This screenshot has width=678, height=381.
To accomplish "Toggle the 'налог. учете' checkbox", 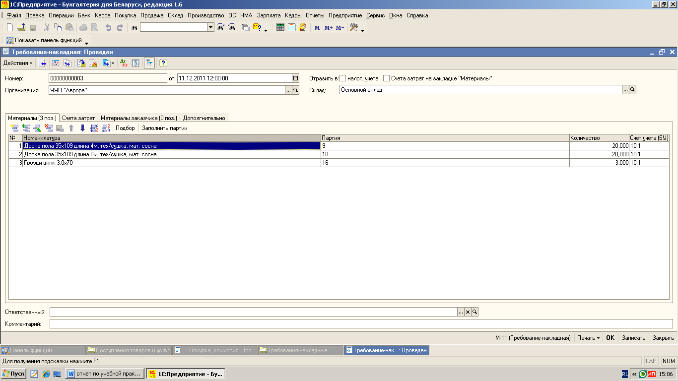I will pos(342,78).
